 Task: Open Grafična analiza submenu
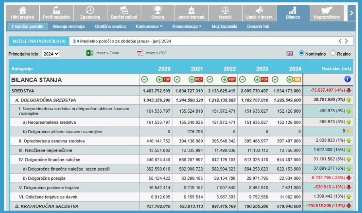tap(110, 26)
